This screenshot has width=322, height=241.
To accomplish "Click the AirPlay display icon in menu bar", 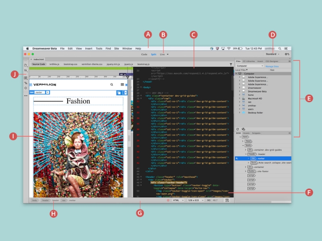I will point(223,49).
